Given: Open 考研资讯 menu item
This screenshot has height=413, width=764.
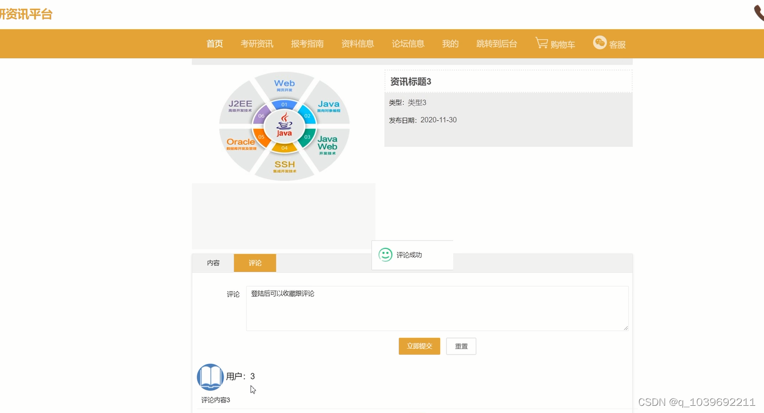Looking at the screenshot, I should pos(257,44).
